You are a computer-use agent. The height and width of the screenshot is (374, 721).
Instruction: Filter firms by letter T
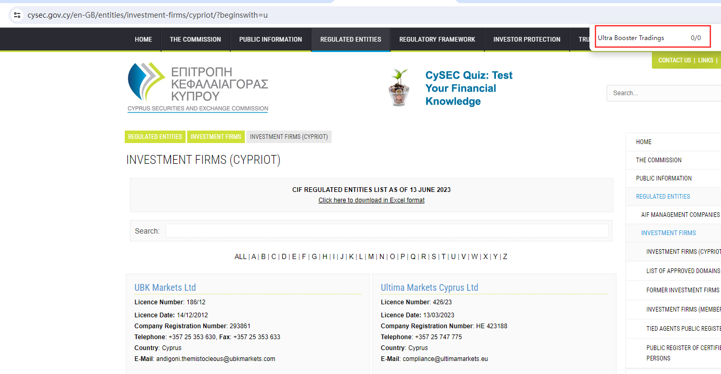point(443,256)
